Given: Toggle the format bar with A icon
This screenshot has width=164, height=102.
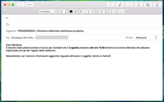Looking at the screenshot, I should [x=138, y=5].
